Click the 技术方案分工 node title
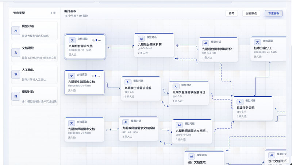 pos(263,48)
